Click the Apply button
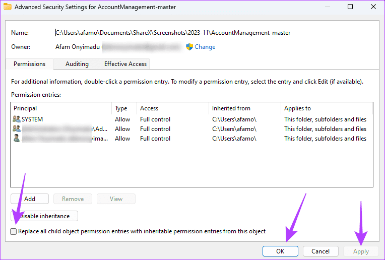Screen dimensions: 385x260 (361, 251)
